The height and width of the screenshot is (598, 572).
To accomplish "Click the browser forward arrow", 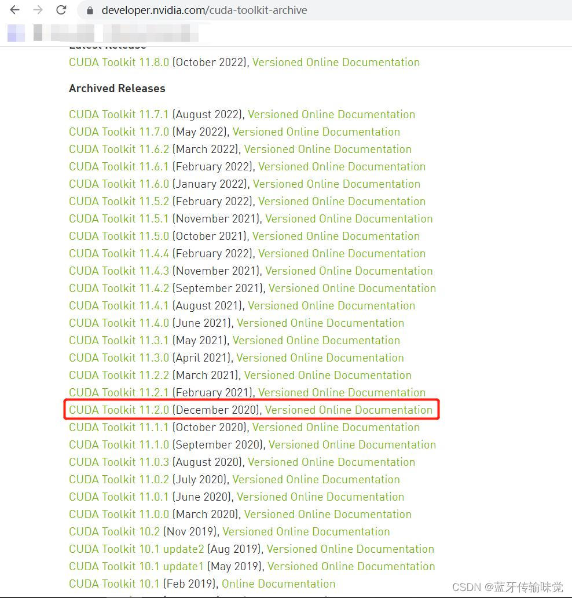I will pos(38,10).
